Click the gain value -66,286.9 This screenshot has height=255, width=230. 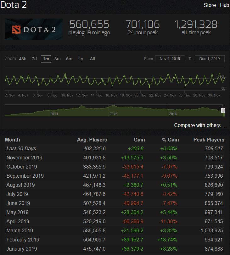pos(133,221)
